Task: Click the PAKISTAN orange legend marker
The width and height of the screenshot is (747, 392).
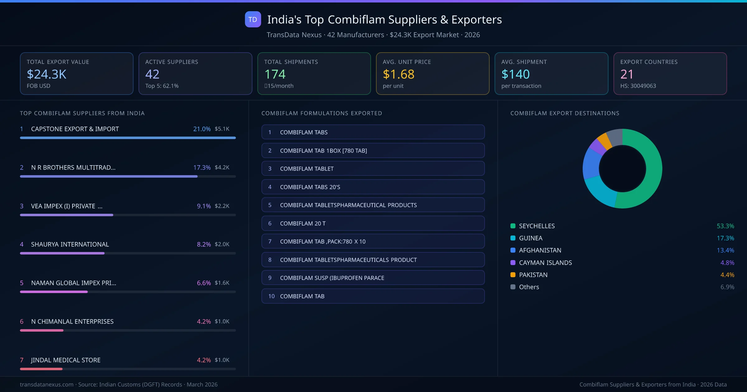Action: coord(512,275)
